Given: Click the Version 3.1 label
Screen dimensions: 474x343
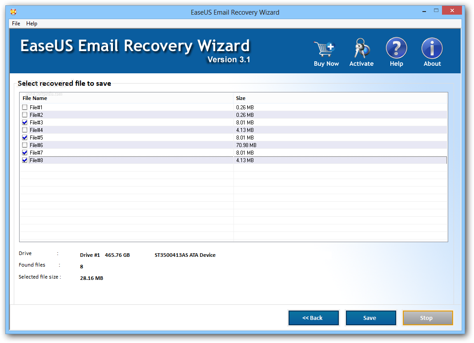Looking at the screenshot, I should (x=229, y=60).
